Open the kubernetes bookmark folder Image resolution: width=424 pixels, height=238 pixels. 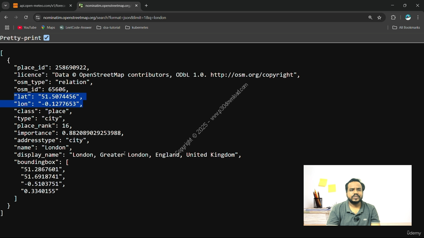(x=137, y=27)
